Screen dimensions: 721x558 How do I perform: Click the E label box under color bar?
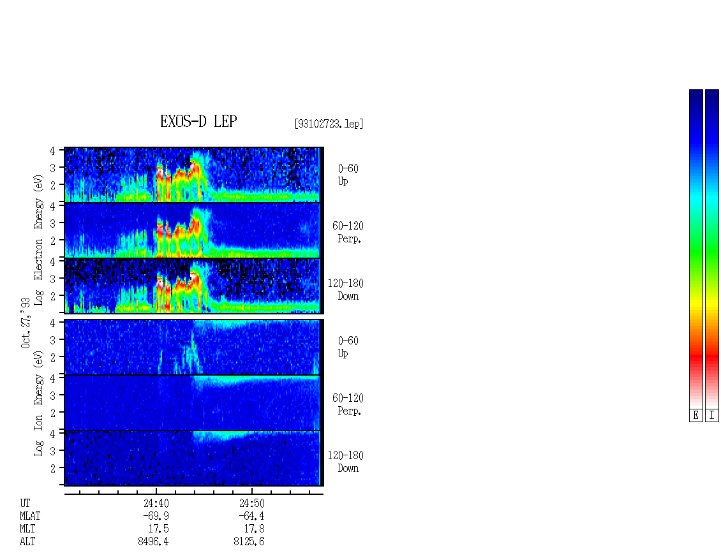(695, 416)
